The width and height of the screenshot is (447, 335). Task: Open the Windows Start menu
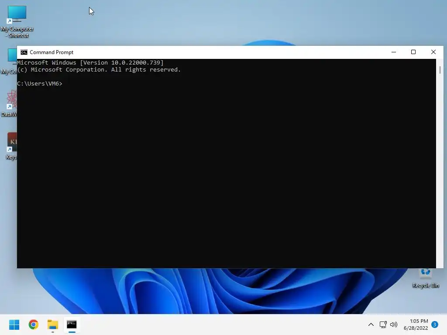pos(14,325)
